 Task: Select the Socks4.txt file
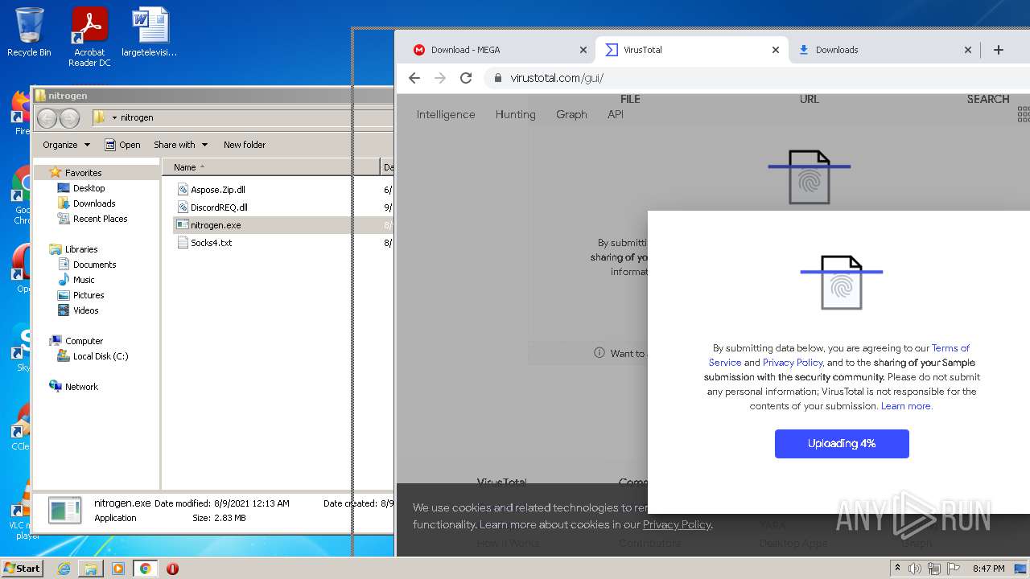[x=204, y=243]
